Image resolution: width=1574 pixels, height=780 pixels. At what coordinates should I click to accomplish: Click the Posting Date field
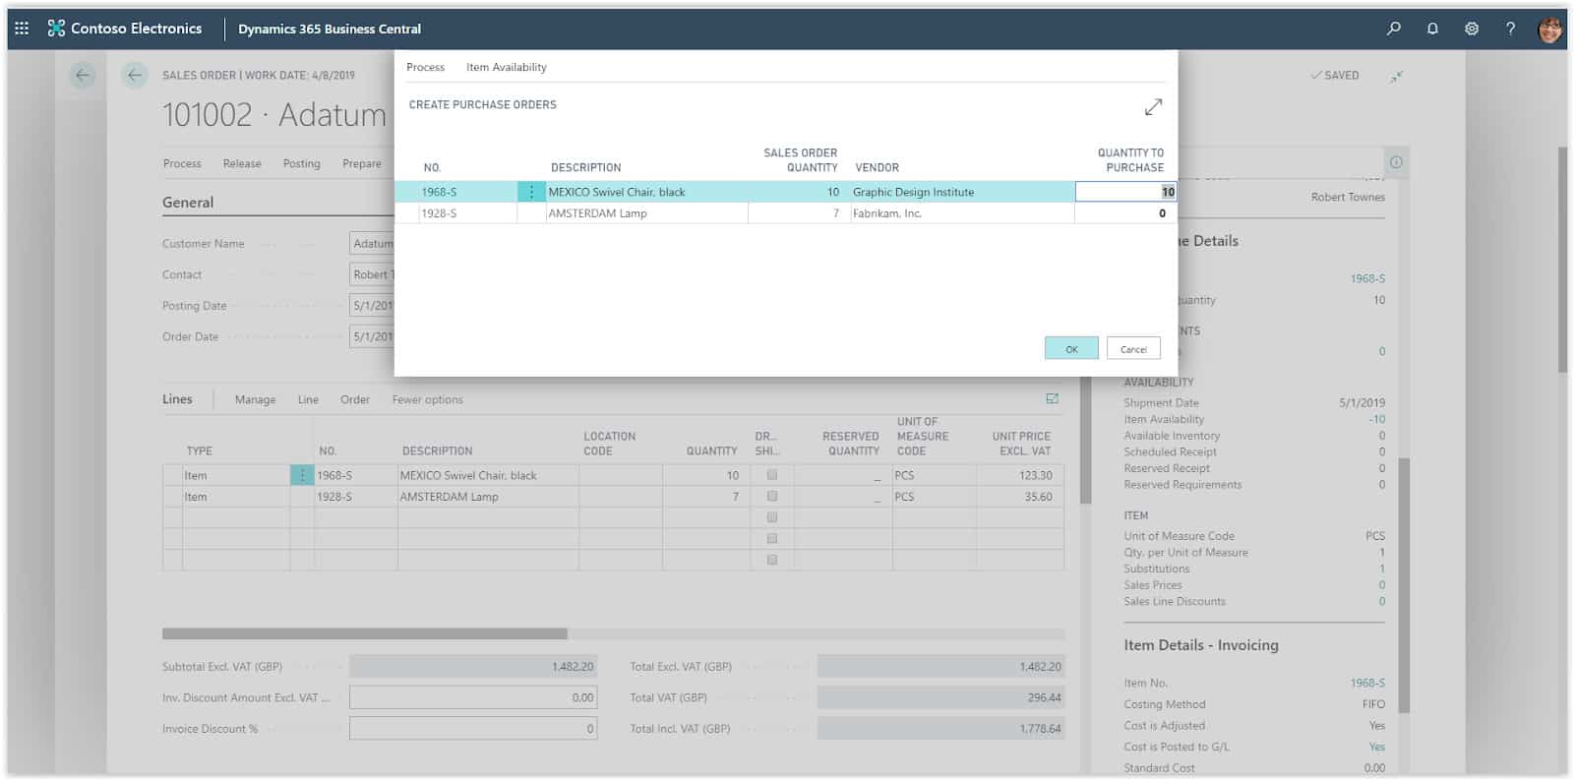coord(372,306)
